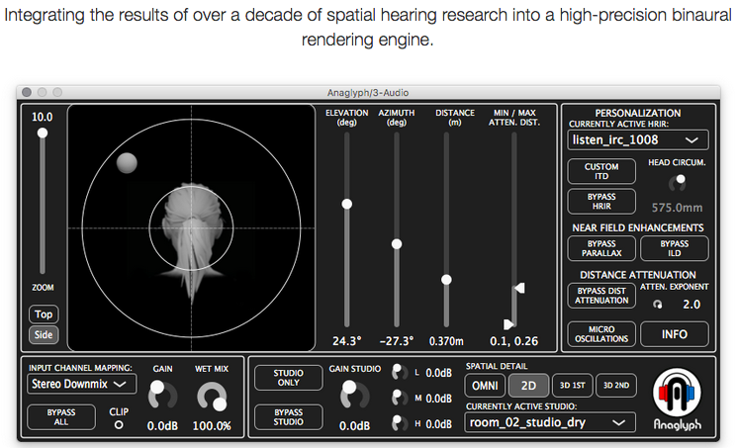Click the 24.3° elevation value
The width and height of the screenshot is (737, 448).
347,341
